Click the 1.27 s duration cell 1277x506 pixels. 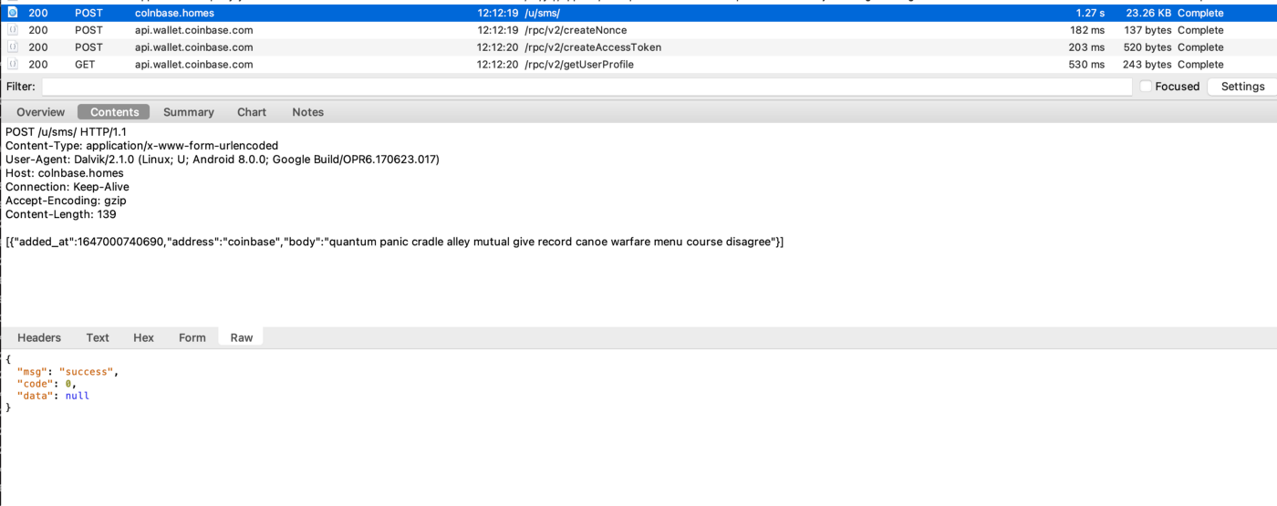[x=1090, y=13]
